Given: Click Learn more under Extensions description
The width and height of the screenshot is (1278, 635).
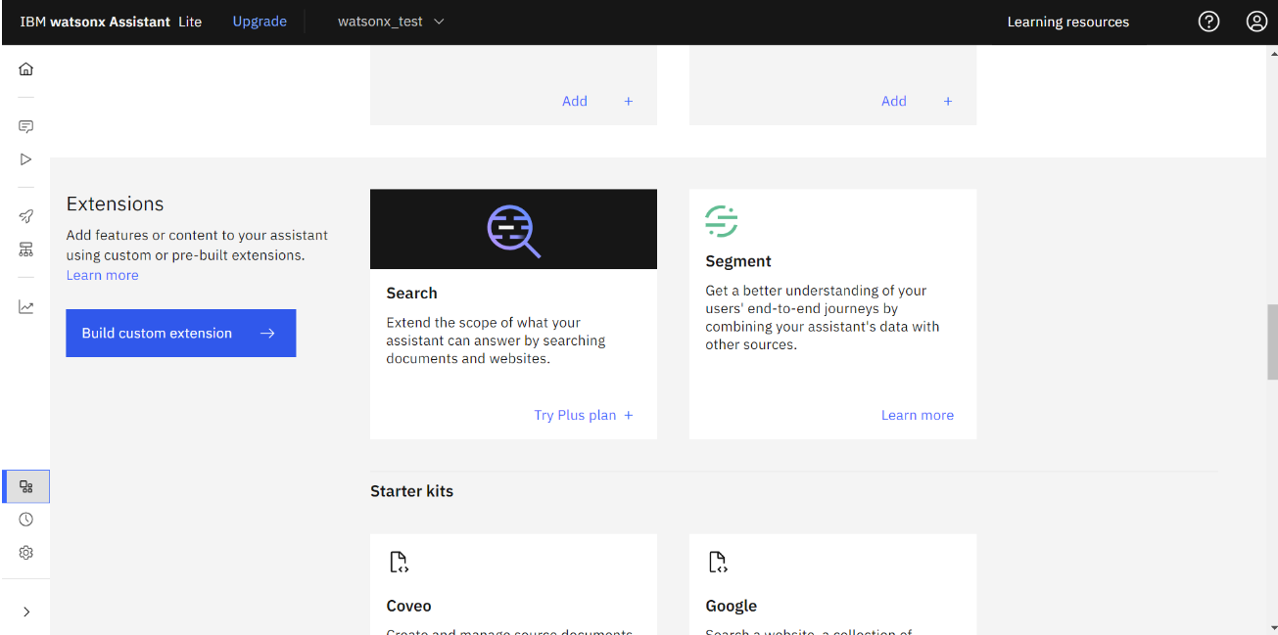Looking at the screenshot, I should coord(103,276).
